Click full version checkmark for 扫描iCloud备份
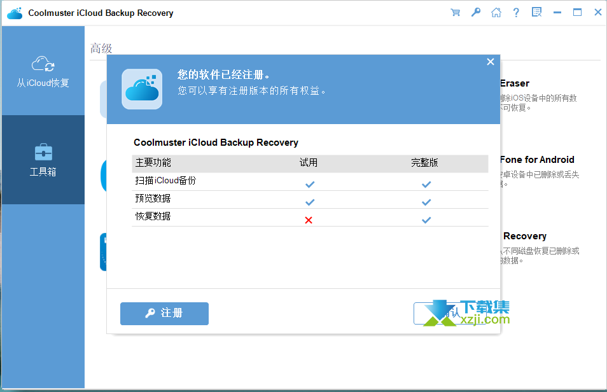This screenshot has width=607, height=392. click(x=426, y=185)
